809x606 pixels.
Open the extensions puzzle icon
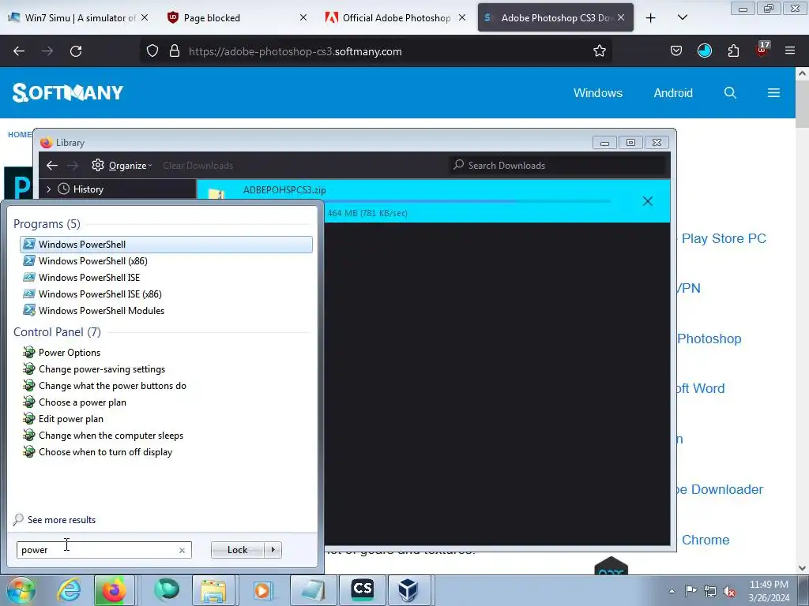pos(733,51)
